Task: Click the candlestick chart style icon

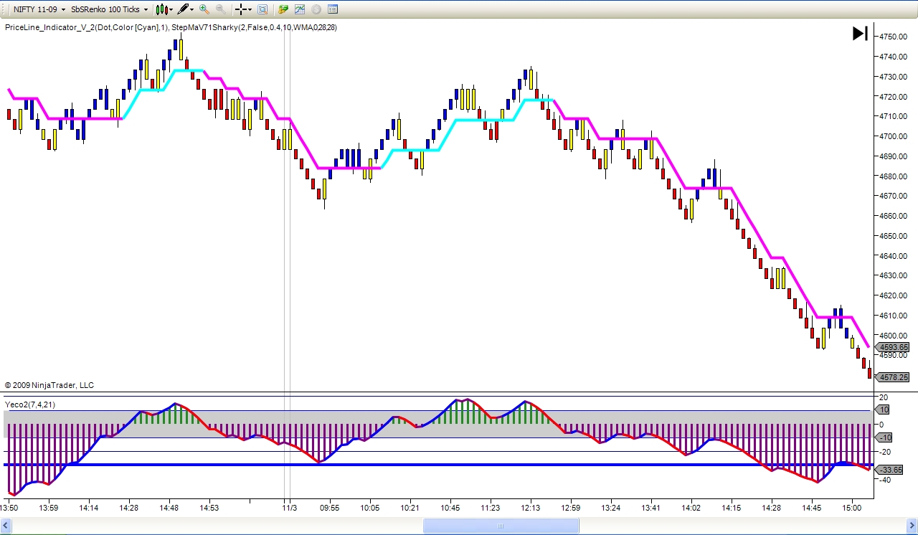Action: pos(164,9)
